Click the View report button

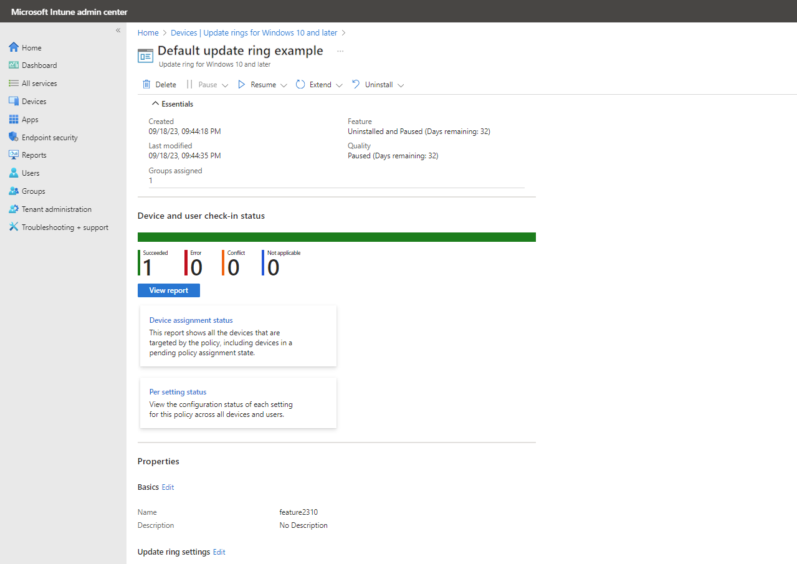[x=168, y=290]
